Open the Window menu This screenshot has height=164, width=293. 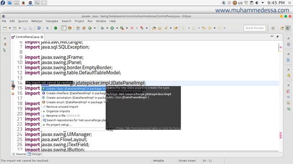101,21
